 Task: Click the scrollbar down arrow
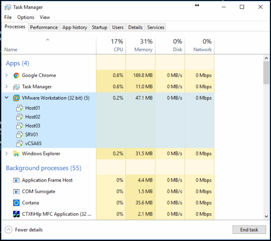coord(266,217)
